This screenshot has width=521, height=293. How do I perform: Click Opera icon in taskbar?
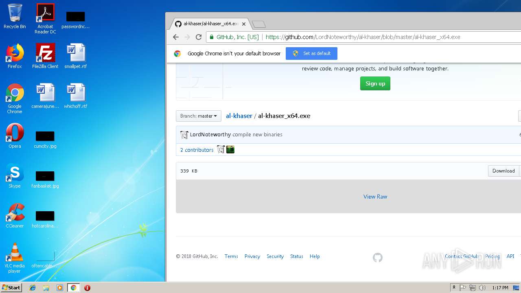coord(87,288)
